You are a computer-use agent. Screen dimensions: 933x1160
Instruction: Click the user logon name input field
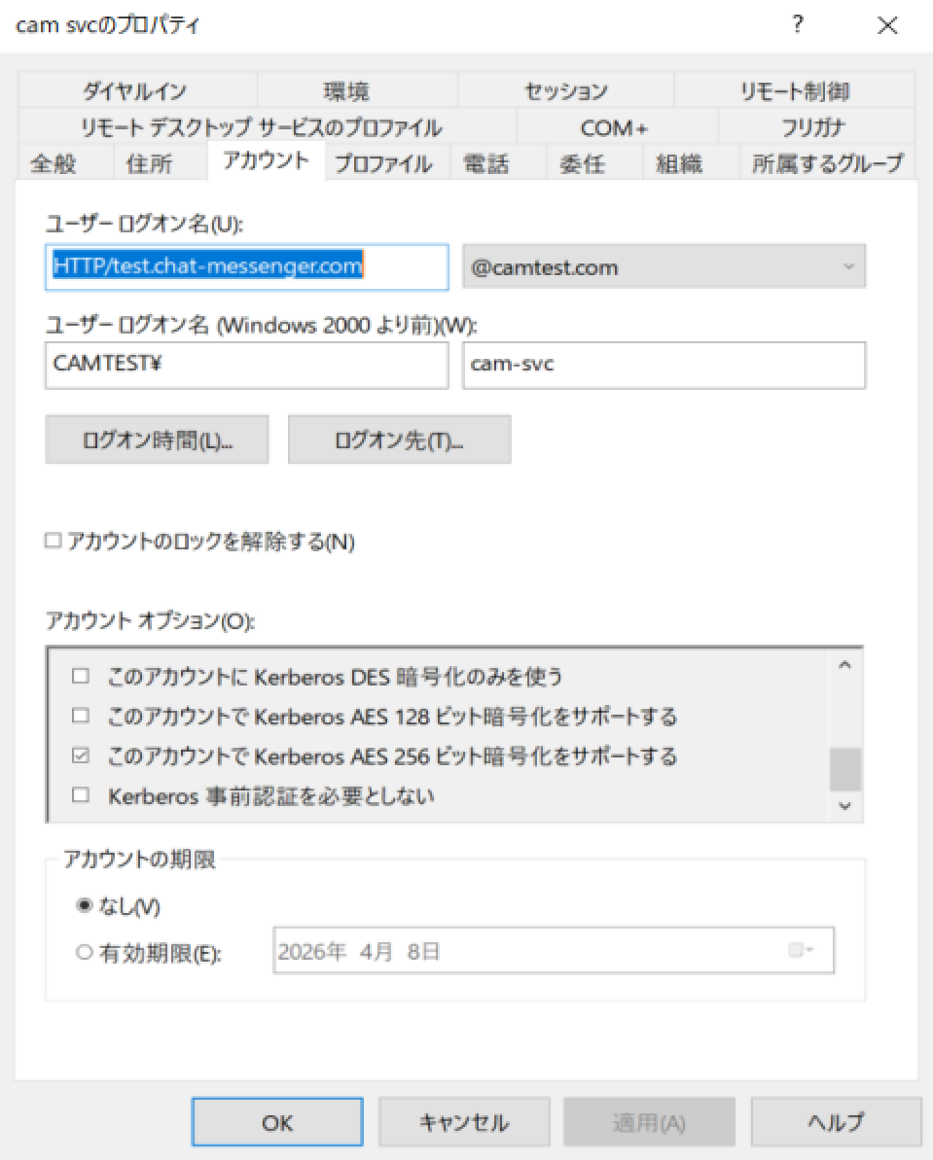tap(246, 266)
